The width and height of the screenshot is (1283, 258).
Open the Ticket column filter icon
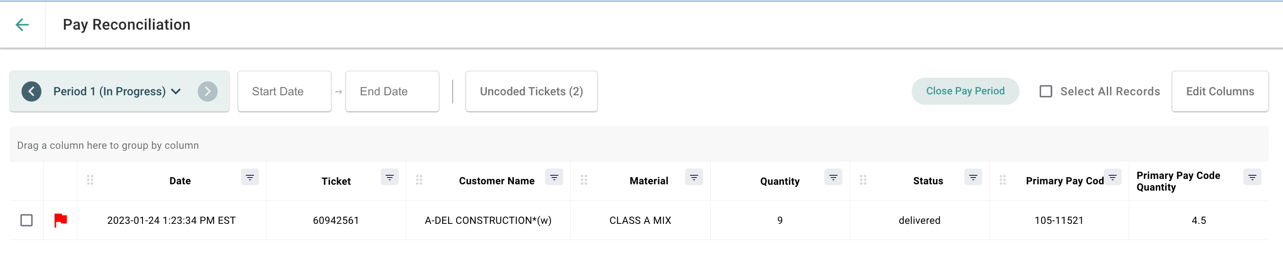click(389, 177)
